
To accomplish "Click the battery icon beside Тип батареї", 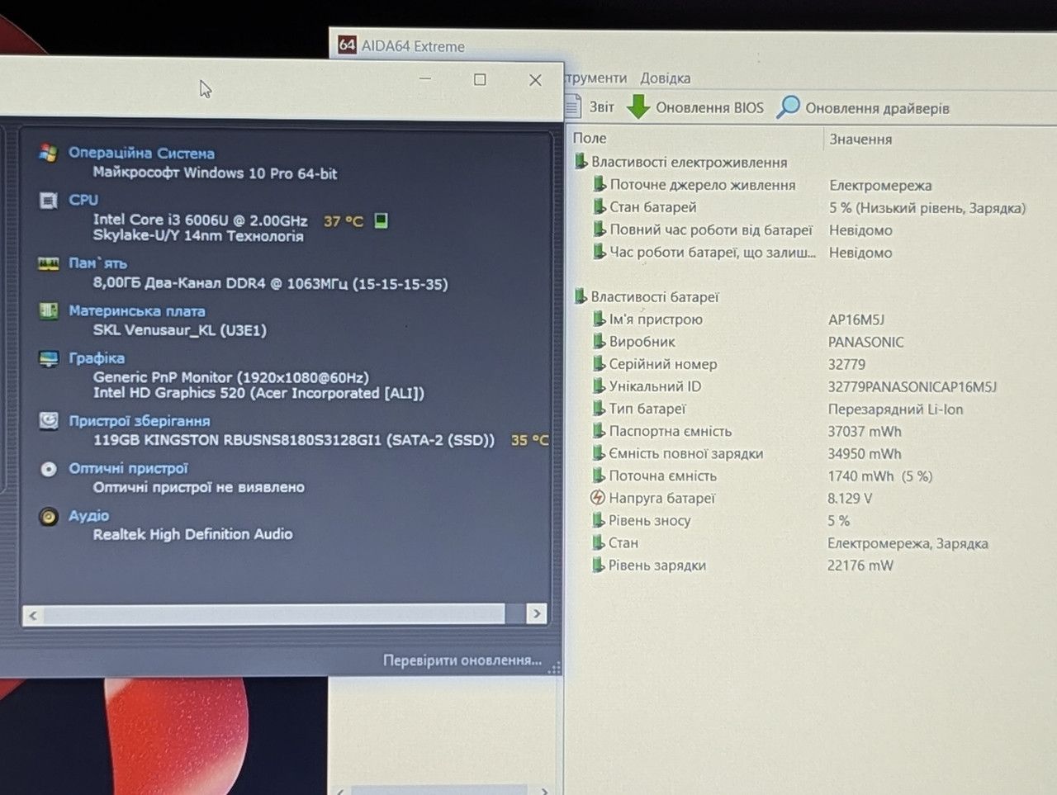I will pos(600,408).
